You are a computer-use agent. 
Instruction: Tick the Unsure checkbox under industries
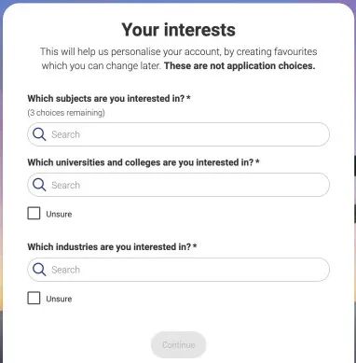(x=34, y=298)
